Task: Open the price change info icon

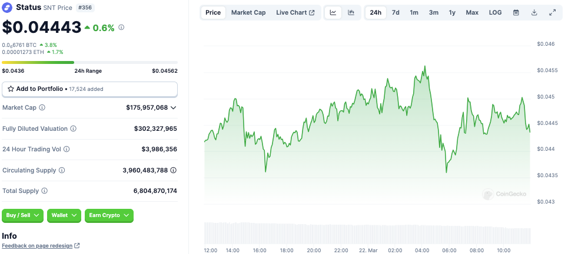Action: pyautogui.click(x=121, y=27)
